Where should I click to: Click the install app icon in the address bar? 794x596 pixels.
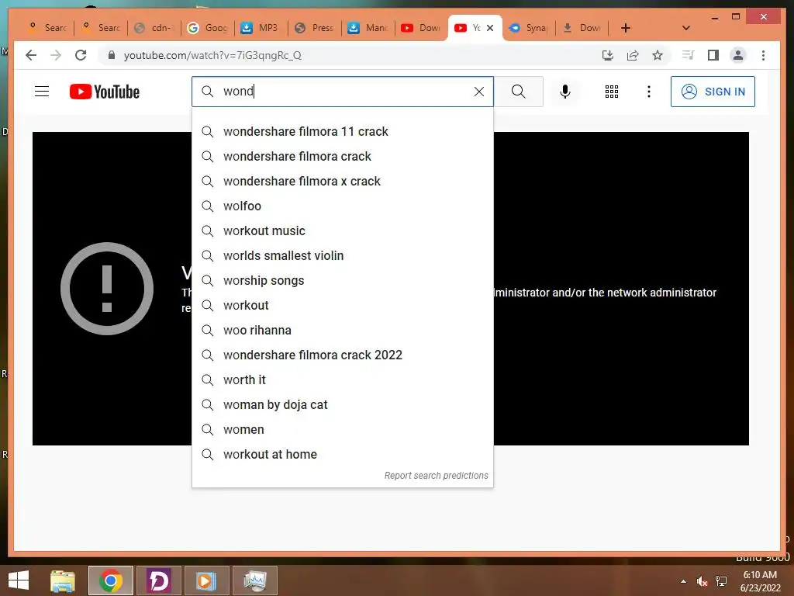click(608, 55)
